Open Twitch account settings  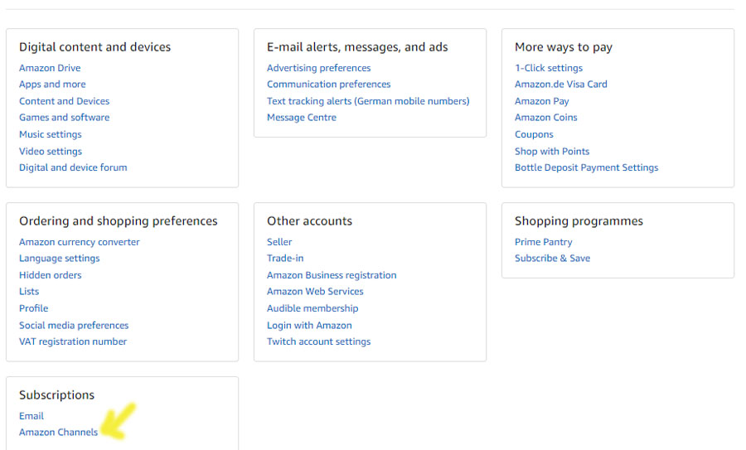pyautogui.click(x=319, y=341)
